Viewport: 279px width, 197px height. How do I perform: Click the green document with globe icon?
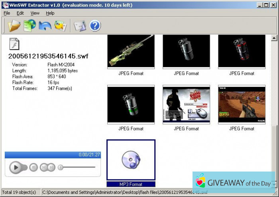coord(29,26)
